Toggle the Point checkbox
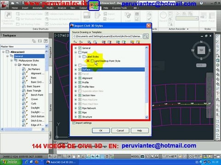The width and height of the screenshot is (221, 165). (80, 52)
